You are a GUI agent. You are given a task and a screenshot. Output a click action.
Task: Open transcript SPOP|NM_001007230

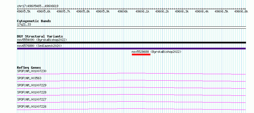tap(32, 71)
